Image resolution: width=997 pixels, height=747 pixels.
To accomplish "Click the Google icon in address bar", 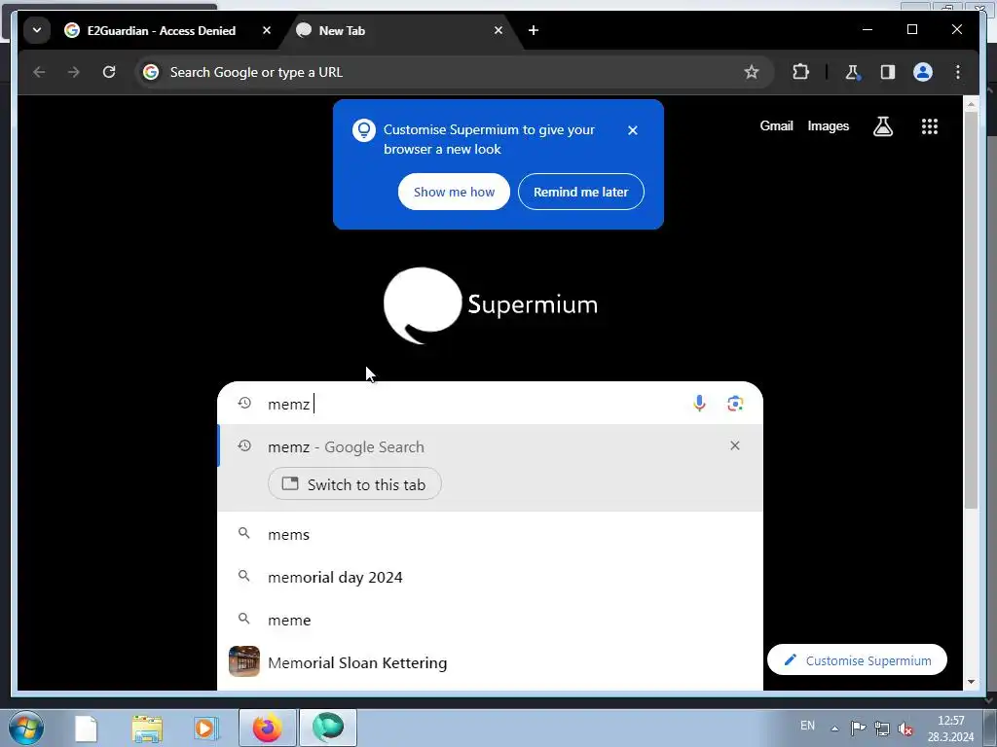I will click(x=151, y=72).
